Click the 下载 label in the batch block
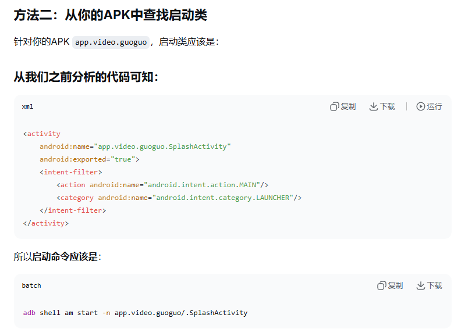 click(435, 285)
